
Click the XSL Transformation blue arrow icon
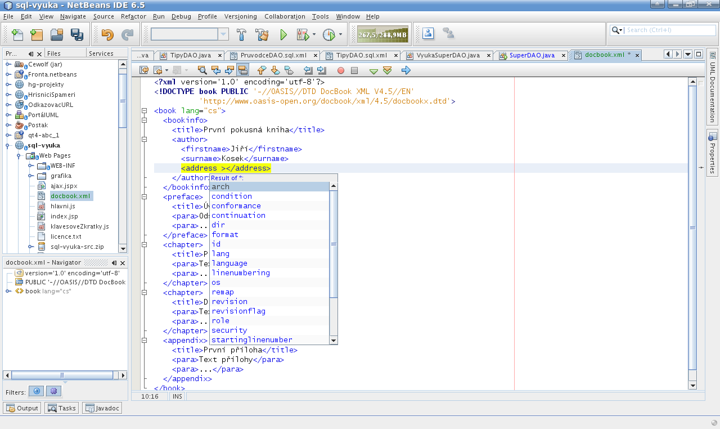click(x=406, y=70)
